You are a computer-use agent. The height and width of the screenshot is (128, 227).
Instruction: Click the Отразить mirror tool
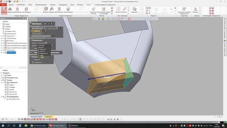(195, 10)
